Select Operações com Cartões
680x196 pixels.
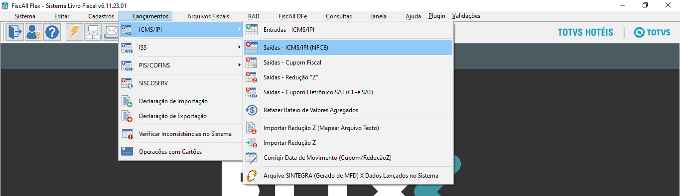[x=181, y=152]
